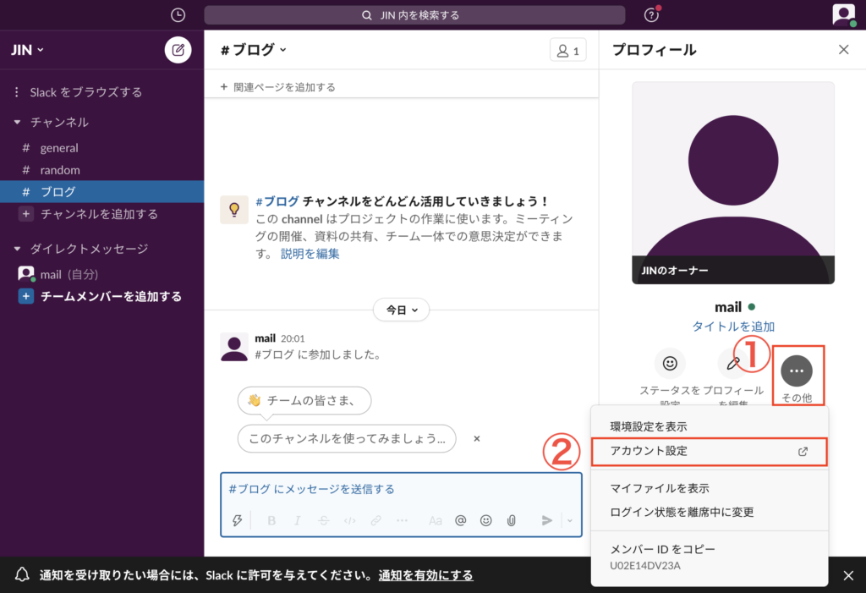Click the plus icon beside チームメンバーを追加する
This screenshot has width=866, height=593.
tap(25, 297)
